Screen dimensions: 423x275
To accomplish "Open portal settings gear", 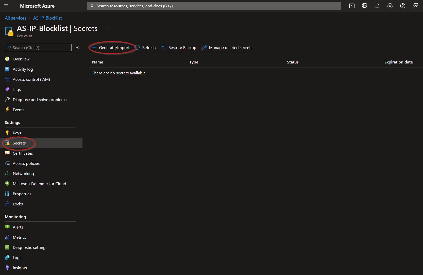I will point(390,6).
